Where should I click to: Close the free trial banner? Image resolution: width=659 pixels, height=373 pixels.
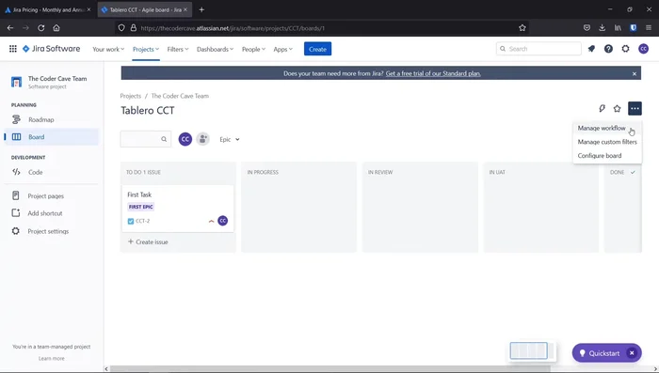click(635, 73)
